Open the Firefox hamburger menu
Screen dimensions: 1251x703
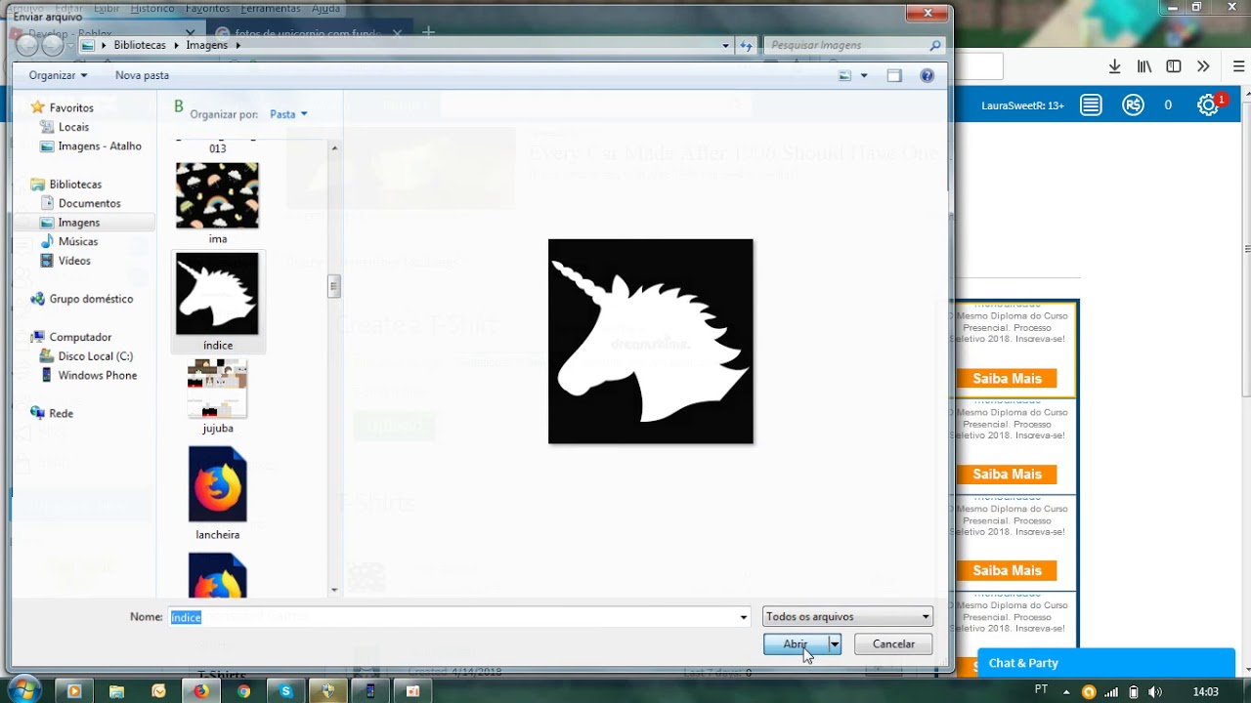tap(1238, 66)
